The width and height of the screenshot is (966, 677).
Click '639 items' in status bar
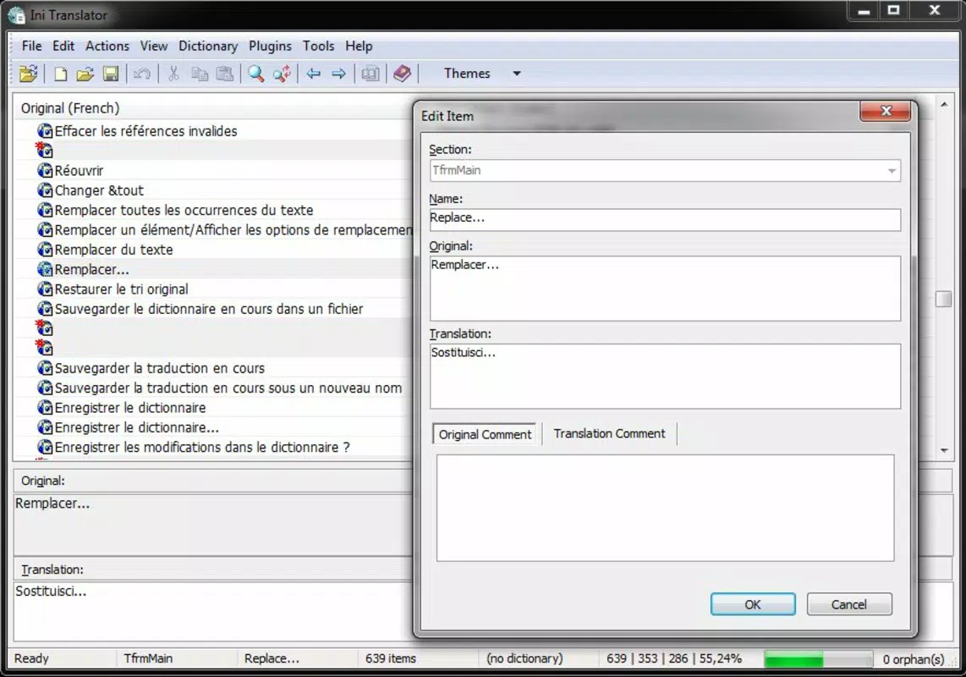pyautogui.click(x=391, y=658)
